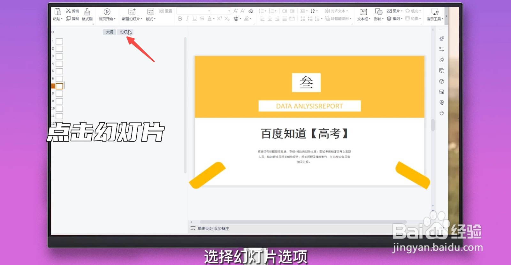Open the Arrange (排列) menu
The image size is (511, 265).
click(x=395, y=19)
